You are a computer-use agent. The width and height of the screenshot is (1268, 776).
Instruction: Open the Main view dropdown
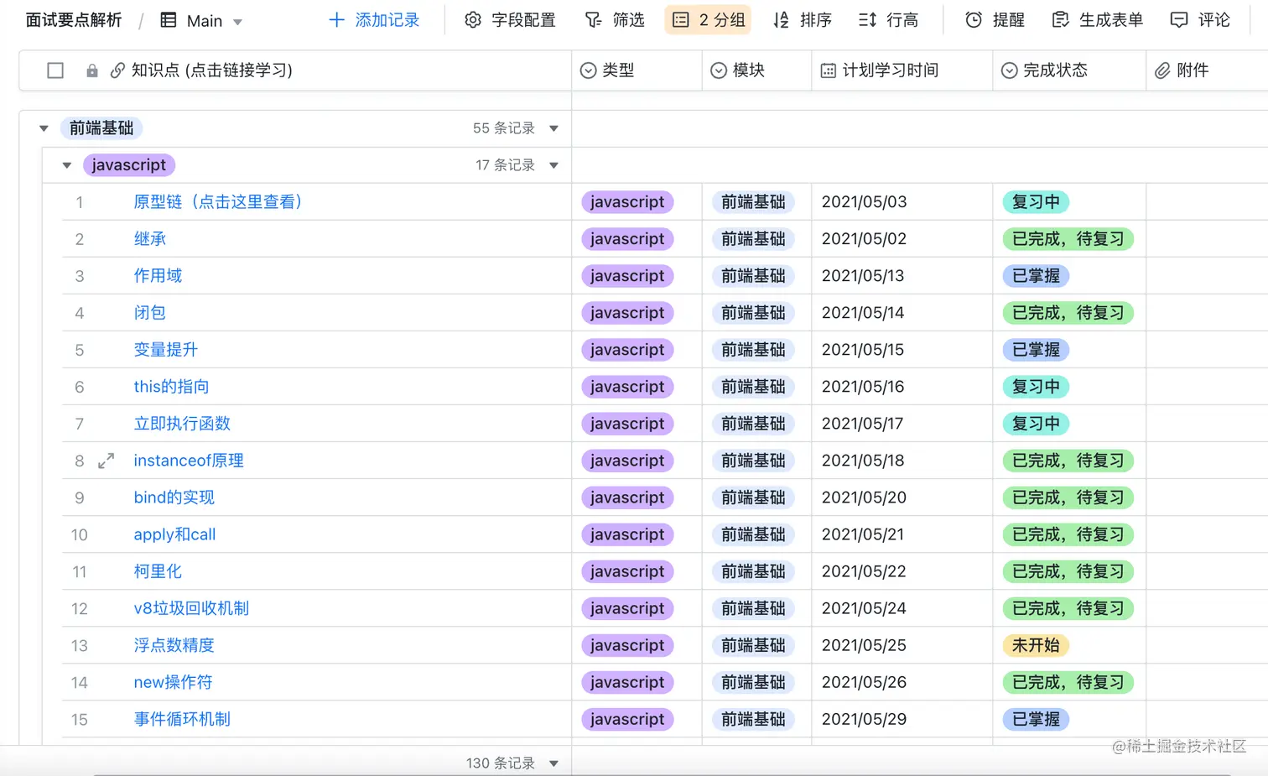pyautogui.click(x=202, y=21)
